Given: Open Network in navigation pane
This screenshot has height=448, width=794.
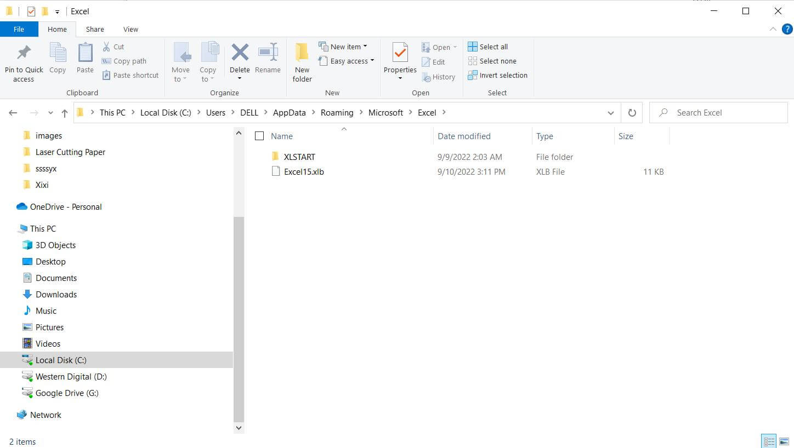Looking at the screenshot, I should [x=46, y=415].
